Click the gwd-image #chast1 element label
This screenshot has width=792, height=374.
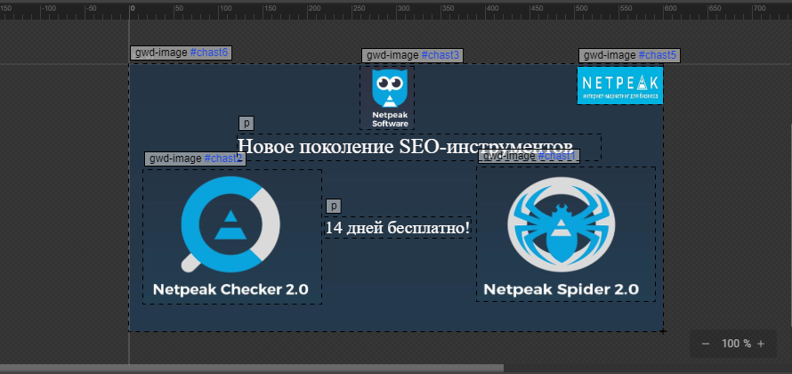coord(529,156)
